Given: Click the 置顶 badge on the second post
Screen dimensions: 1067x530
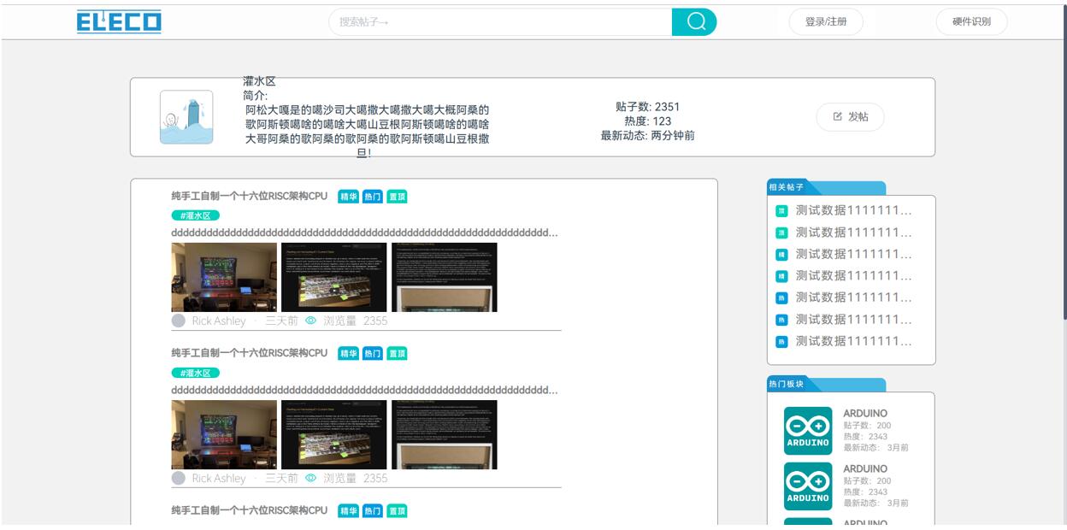Looking at the screenshot, I should click(397, 354).
